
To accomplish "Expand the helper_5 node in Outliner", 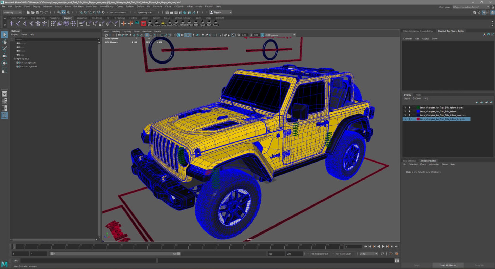I will 15,59.
